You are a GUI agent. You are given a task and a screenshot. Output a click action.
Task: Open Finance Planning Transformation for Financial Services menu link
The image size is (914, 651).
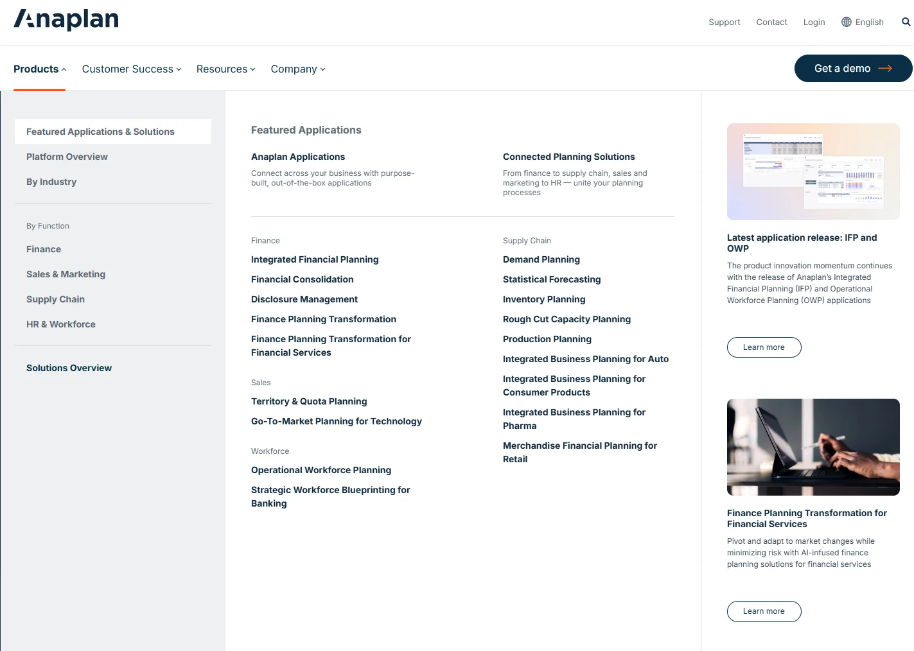click(x=331, y=345)
